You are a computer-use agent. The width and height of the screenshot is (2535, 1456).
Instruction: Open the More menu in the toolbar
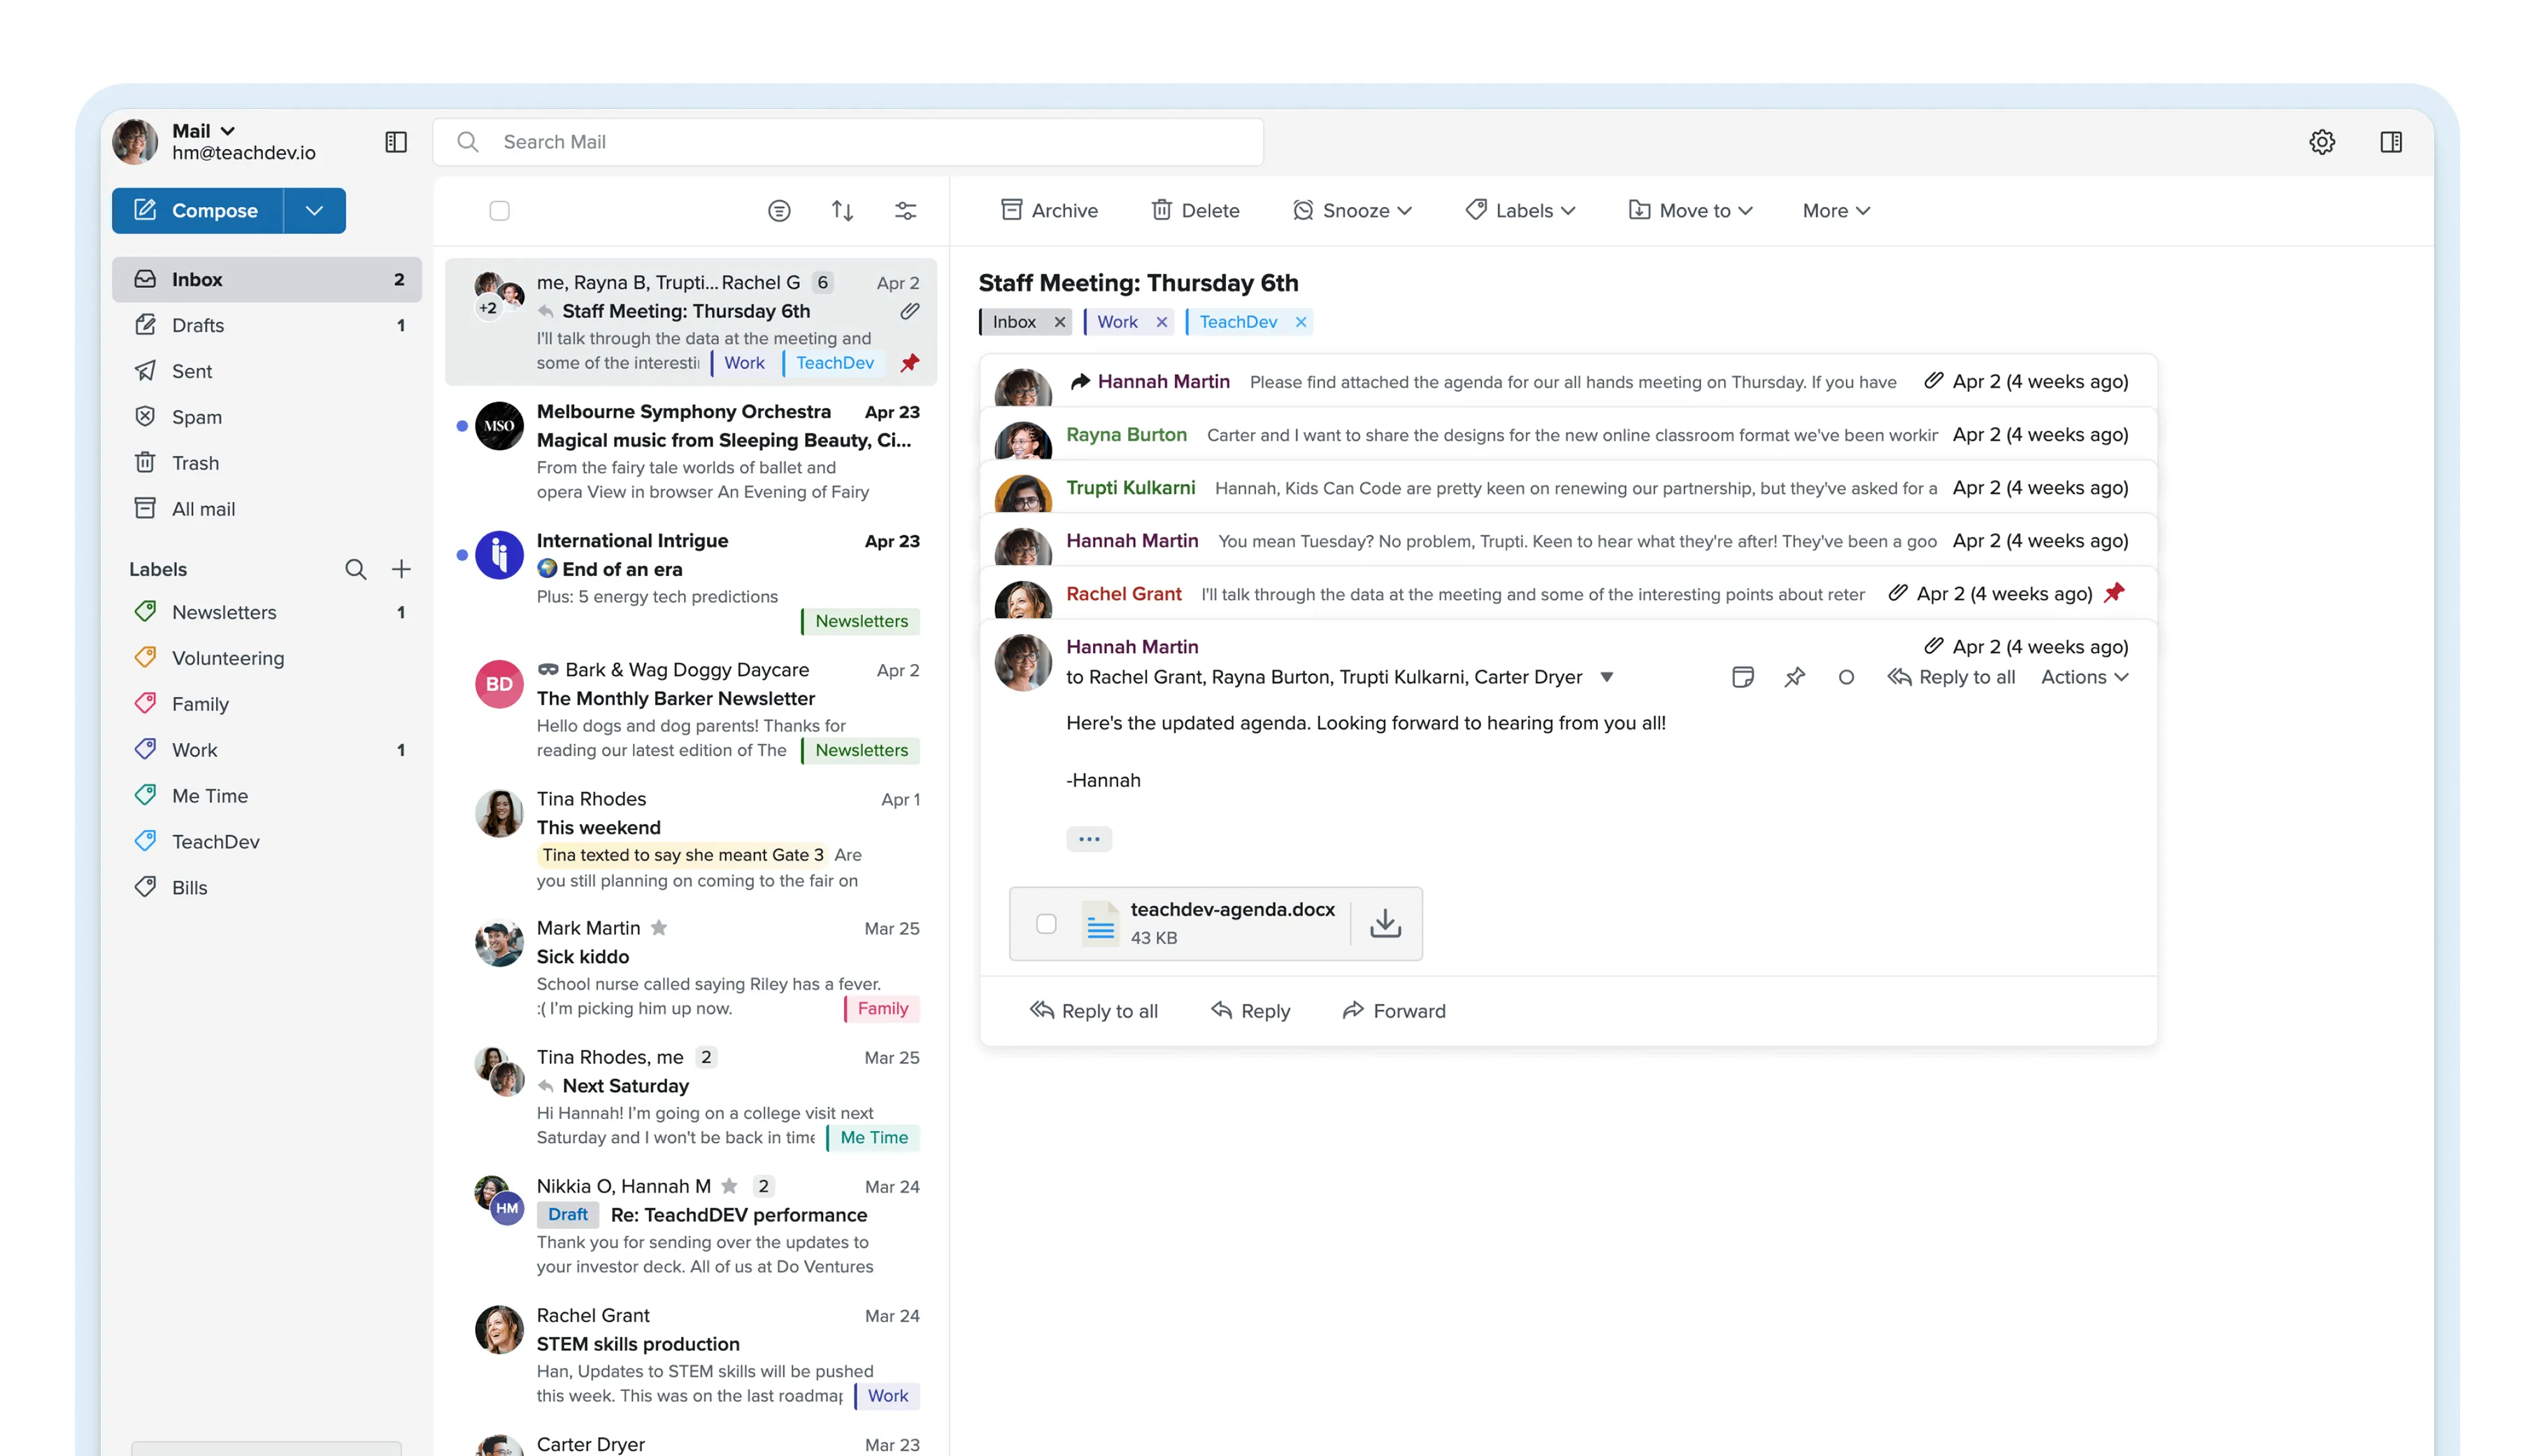(1834, 210)
